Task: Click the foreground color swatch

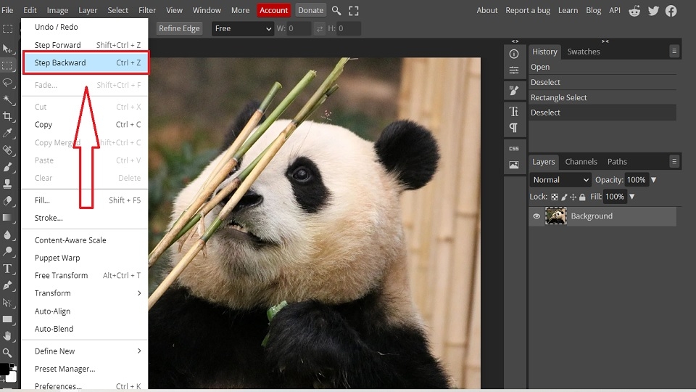Action: point(4,369)
